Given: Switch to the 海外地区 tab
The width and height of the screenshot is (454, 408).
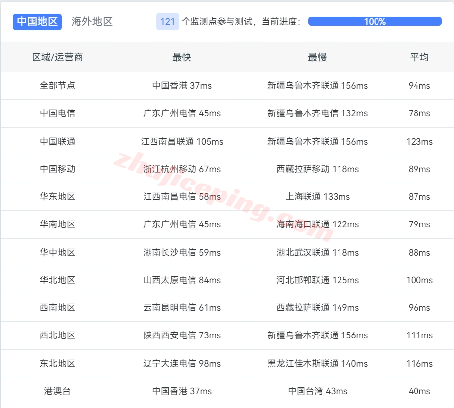Looking at the screenshot, I should pos(92,22).
